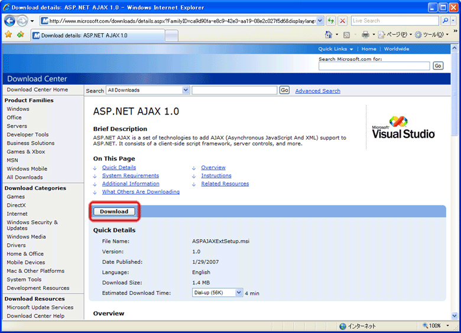Click the Print toolbar icon
461x333 pixels.
point(365,35)
